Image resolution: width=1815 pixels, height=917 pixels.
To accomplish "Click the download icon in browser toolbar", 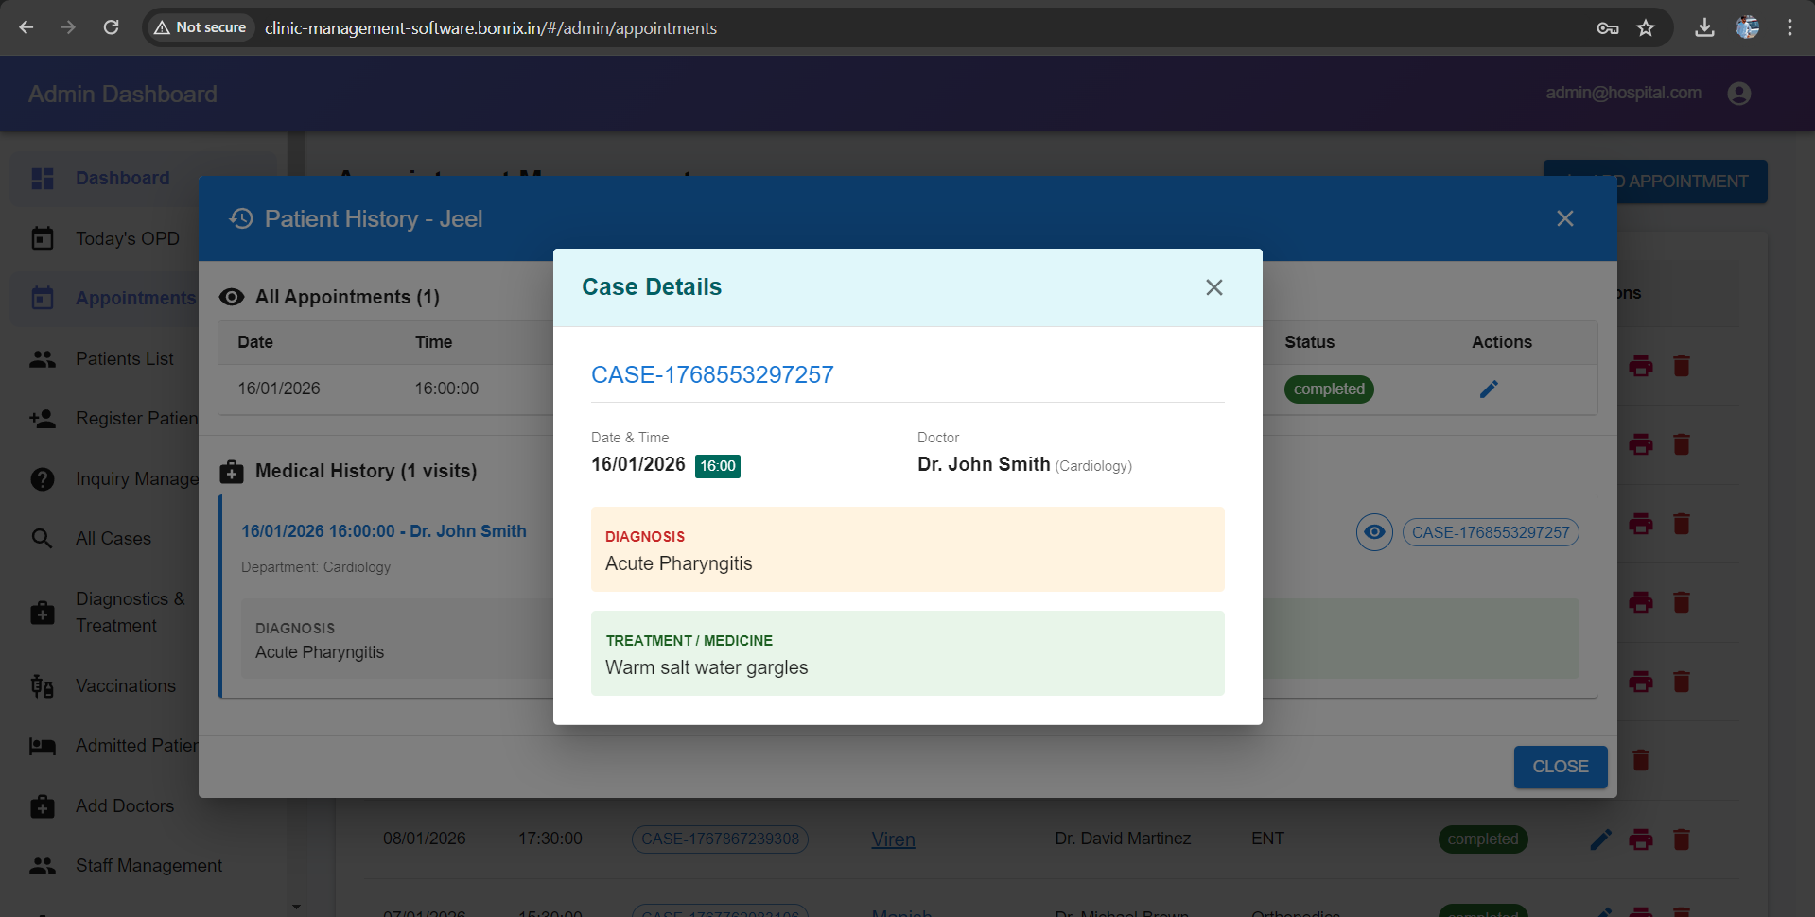I will 1704,27.
